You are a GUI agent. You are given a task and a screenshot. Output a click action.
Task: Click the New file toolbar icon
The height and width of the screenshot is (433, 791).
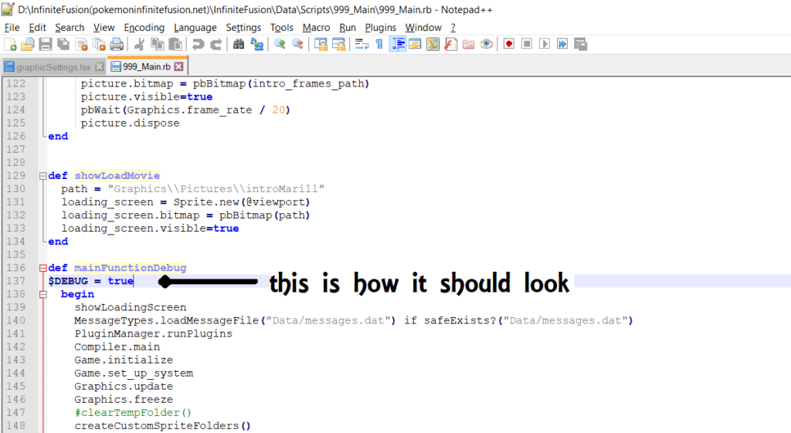coord(10,45)
